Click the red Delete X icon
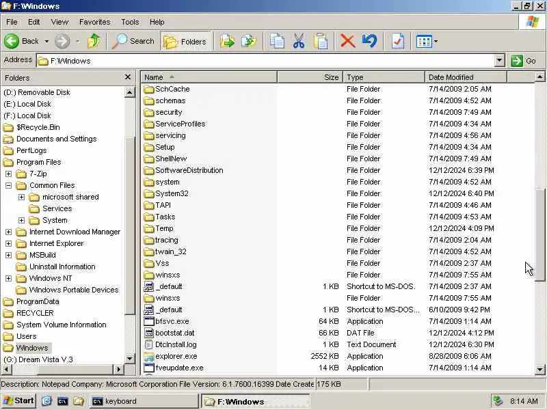The height and width of the screenshot is (410, 547). [347, 41]
